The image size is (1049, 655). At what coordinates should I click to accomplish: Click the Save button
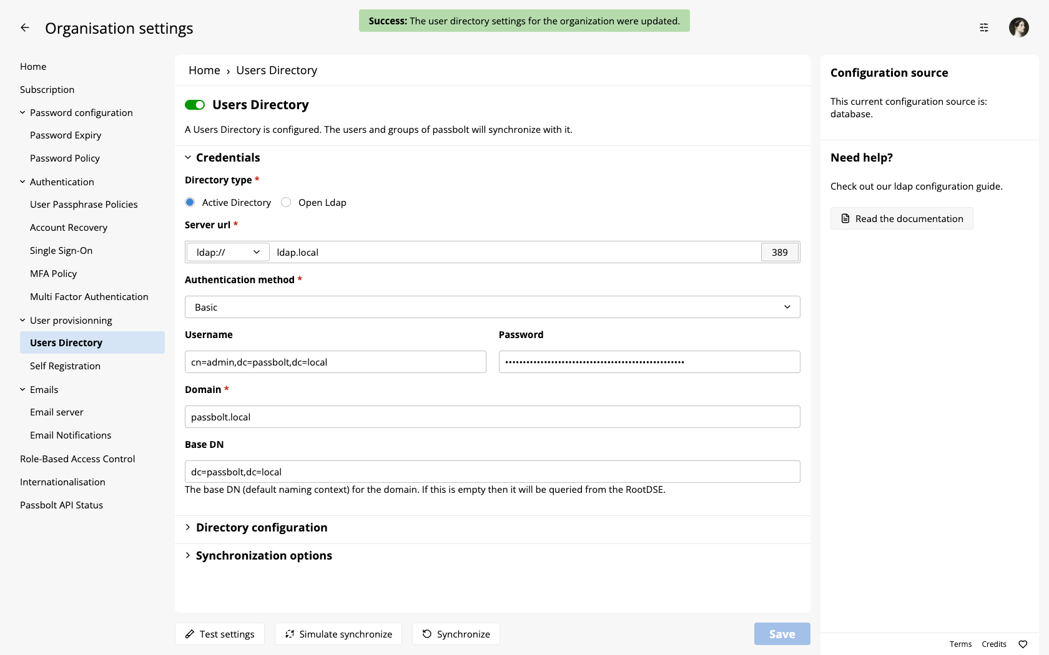(782, 634)
